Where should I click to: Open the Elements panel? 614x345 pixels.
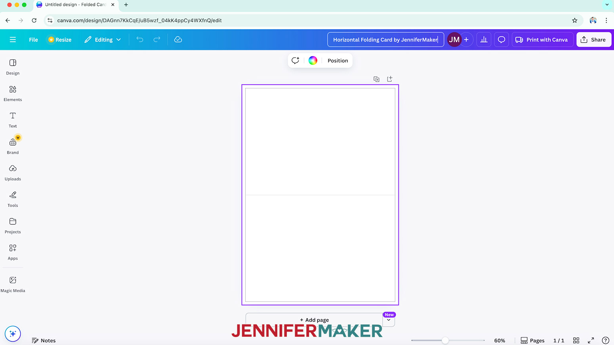[13, 93]
